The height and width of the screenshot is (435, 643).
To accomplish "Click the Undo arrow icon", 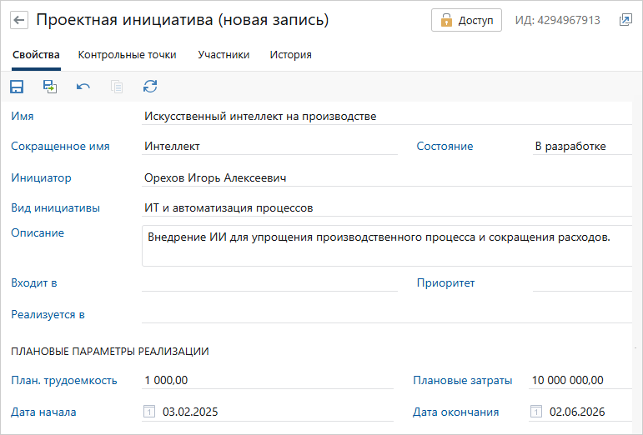I will [x=83, y=86].
